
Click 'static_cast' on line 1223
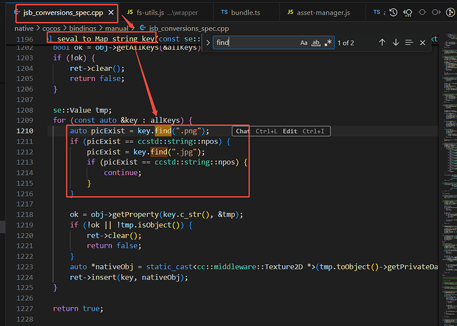click(x=170, y=267)
